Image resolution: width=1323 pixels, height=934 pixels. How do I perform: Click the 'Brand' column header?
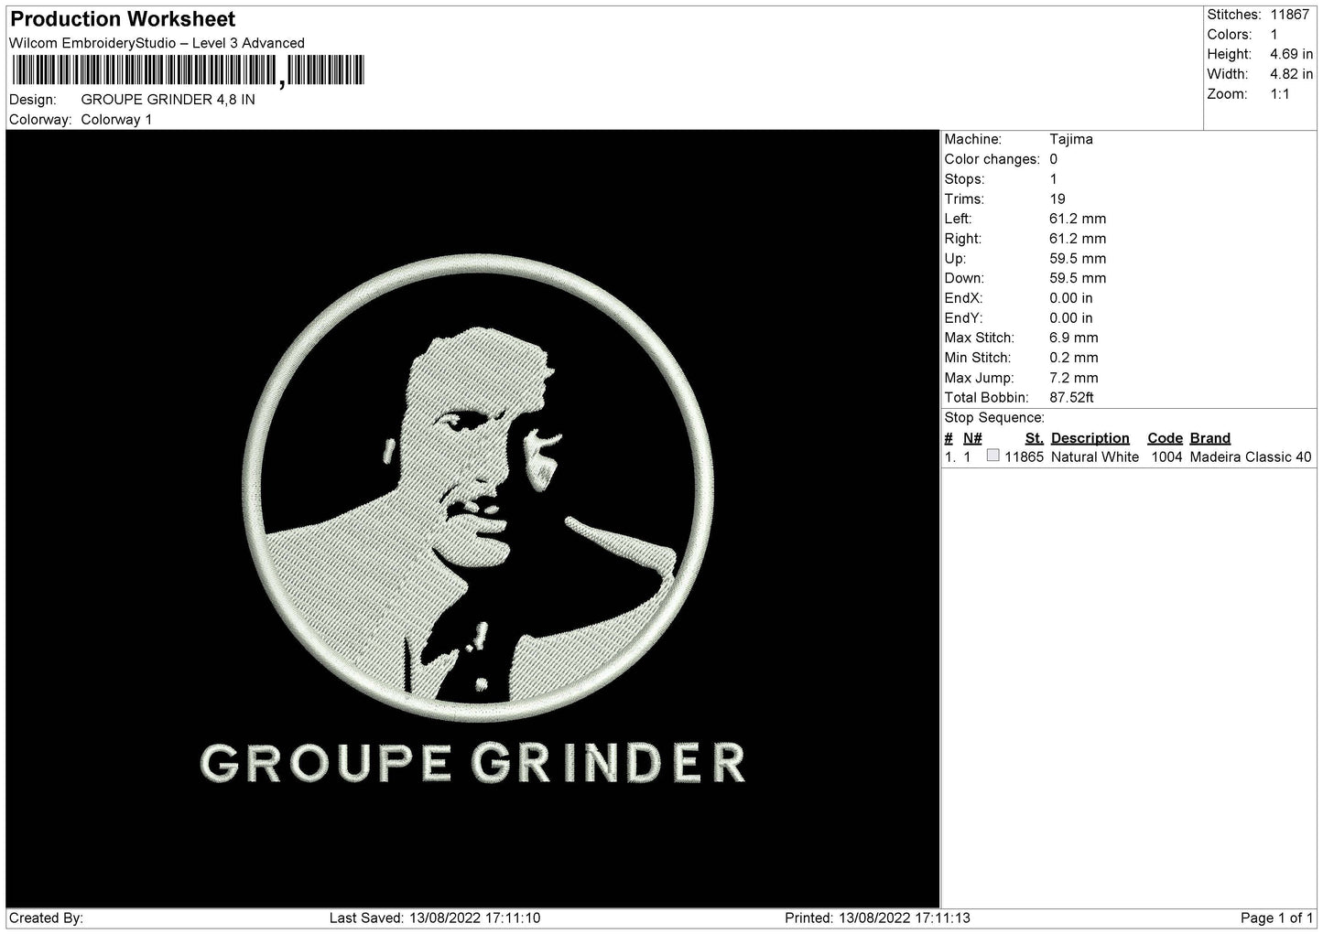tap(1209, 438)
